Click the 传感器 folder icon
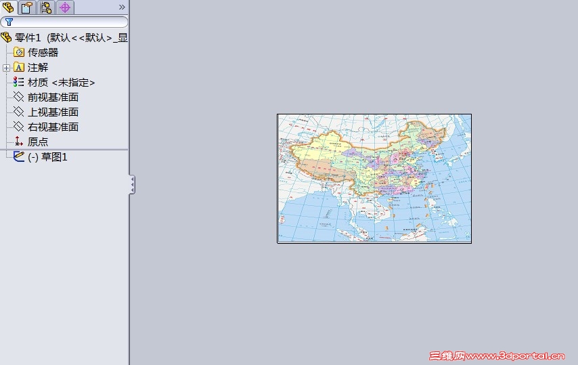 coord(18,52)
